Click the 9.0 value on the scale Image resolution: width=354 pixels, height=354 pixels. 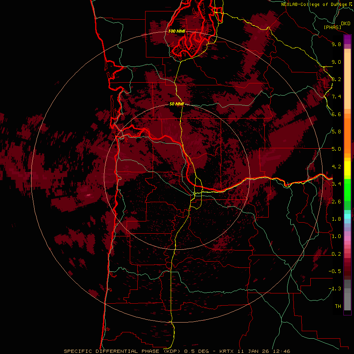336,62
